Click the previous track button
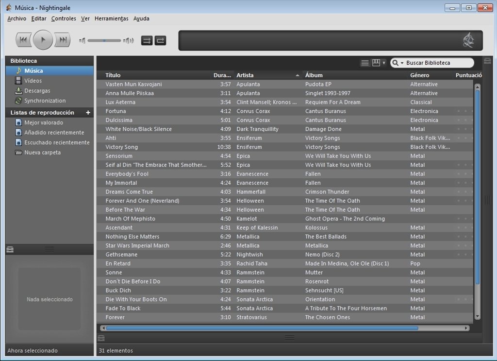The width and height of the screenshot is (497, 361). point(23,40)
